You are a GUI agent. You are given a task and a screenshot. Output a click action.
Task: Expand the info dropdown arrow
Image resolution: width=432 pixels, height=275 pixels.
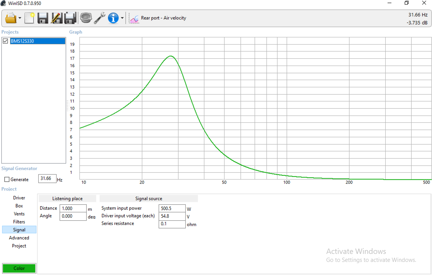(x=122, y=18)
